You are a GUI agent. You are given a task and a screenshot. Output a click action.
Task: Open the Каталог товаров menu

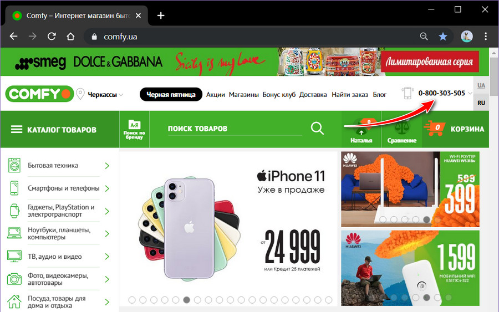coord(53,130)
